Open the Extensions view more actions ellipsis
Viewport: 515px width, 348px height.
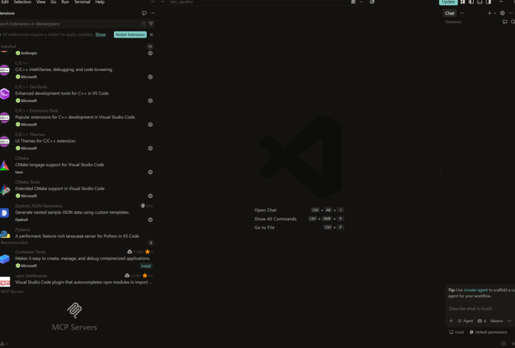pyautogui.click(x=153, y=13)
